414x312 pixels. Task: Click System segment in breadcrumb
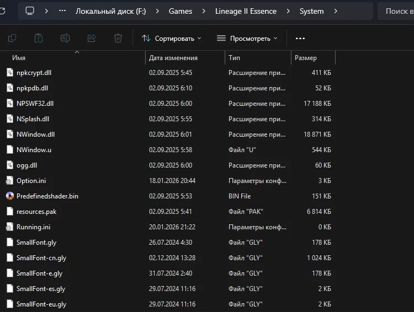click(x=311, y=11)
